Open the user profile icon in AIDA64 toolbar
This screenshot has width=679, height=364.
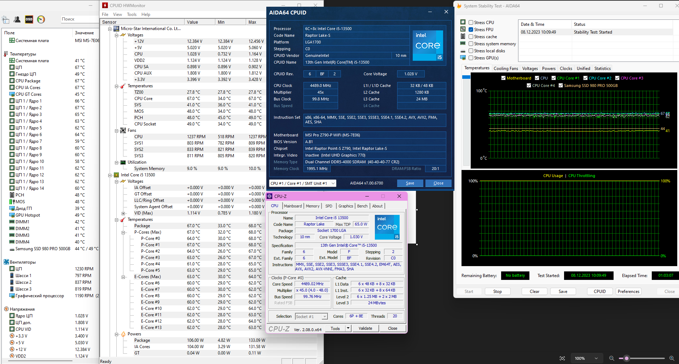coord(17,19)
